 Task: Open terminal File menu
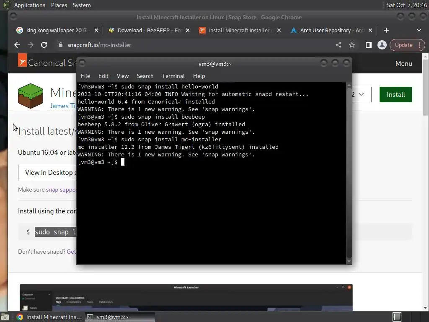click(x=85, y=76)
